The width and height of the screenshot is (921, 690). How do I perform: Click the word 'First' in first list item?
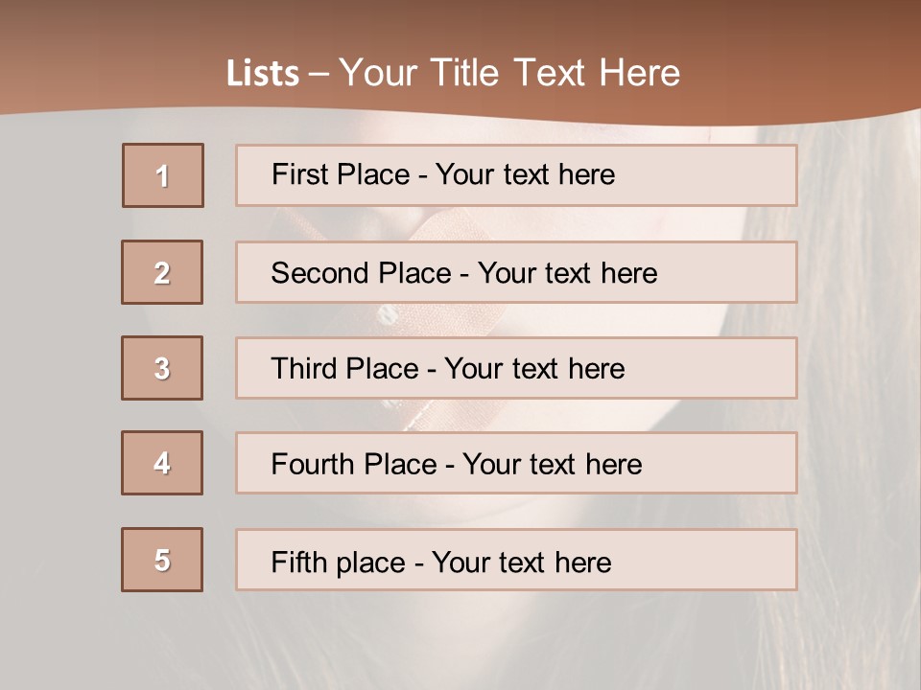[x=299, y=174]
